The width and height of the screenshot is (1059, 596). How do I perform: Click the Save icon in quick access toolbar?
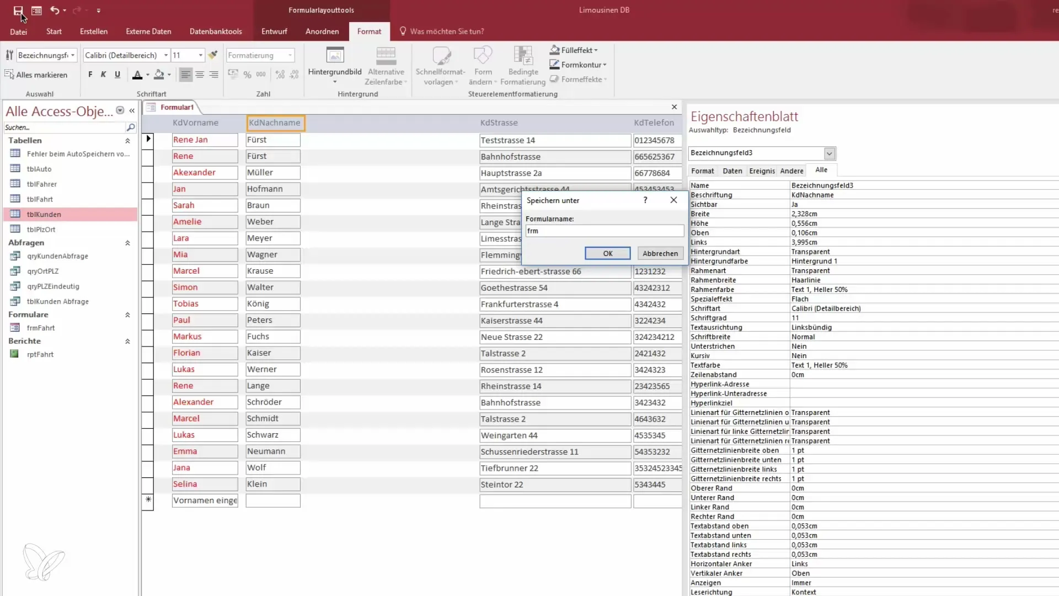coord(18,10)
